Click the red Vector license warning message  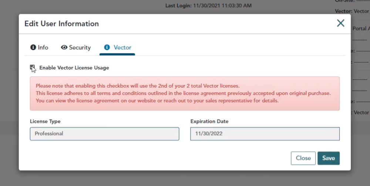pyautogui.click(x=185, y=93)
